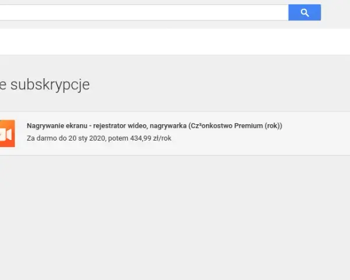
Task: Click the white camera glyph in the app icon
Action: click(6, 134)
